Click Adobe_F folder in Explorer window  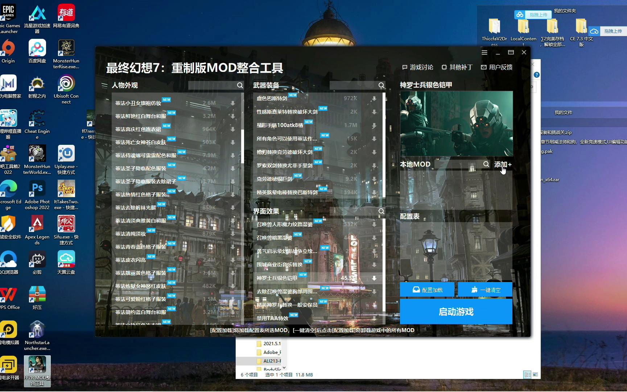[x=268, y=352]
